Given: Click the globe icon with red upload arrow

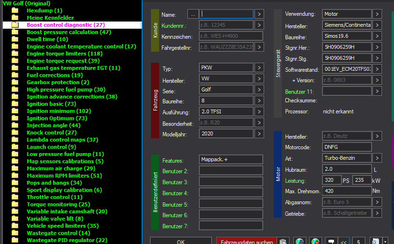Looking at the screenshot, I should 315,241.
